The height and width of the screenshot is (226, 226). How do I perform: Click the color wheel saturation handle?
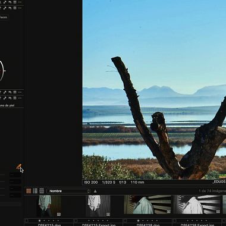tap(4, 71)
